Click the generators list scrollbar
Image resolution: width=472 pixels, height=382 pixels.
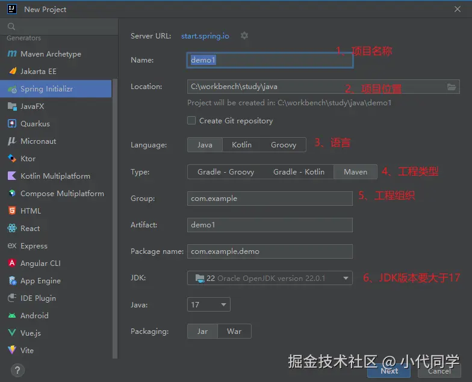pyautogui.click(x=114, y=219)
